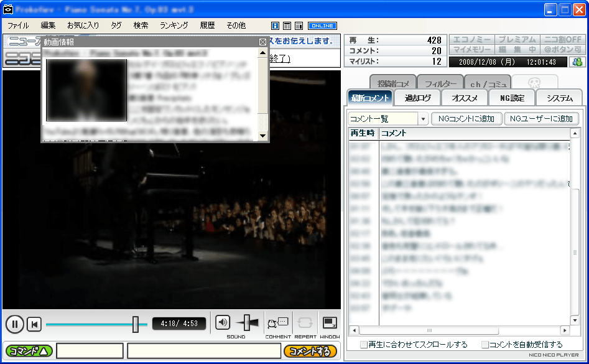Click NGユーザーに追加 button
The height and width of the screenshot is (364, 589).
click(x=541, y=119)
